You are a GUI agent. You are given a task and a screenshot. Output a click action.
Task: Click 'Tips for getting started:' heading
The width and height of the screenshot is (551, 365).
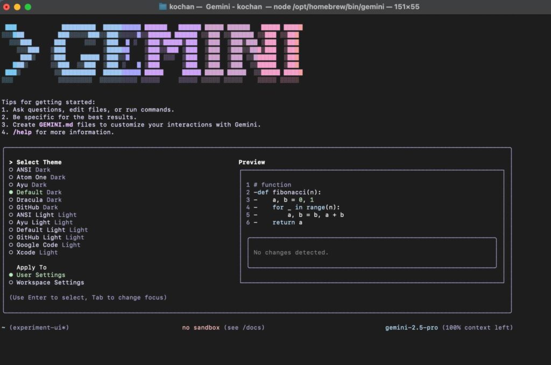(48, 102)
